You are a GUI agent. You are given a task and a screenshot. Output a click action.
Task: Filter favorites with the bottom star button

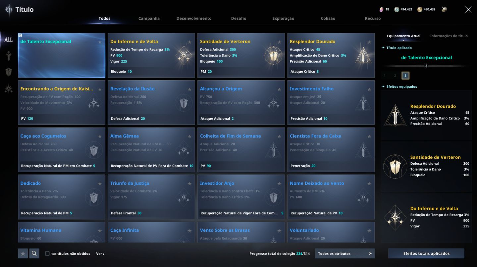(x=23, y=253)
